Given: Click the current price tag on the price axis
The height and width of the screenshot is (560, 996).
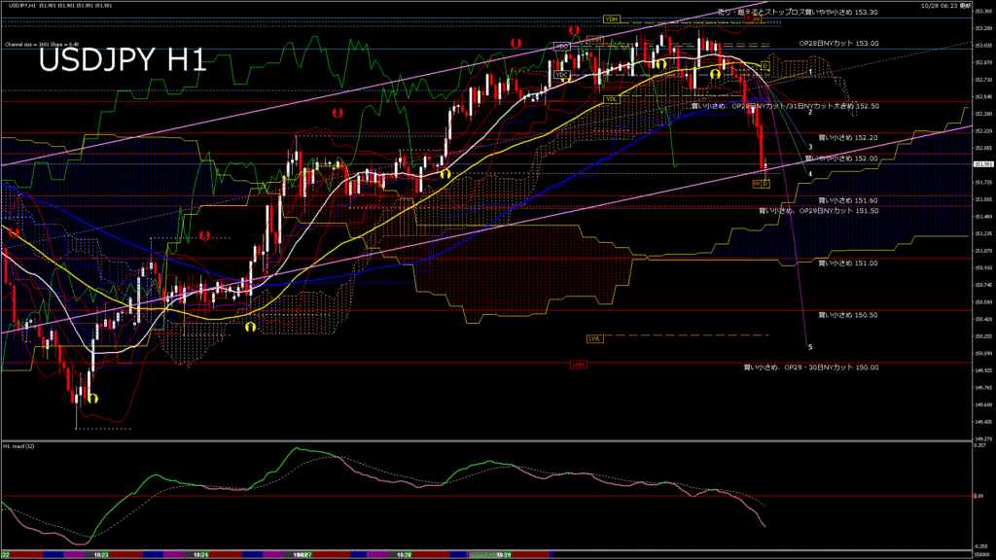Looking at the screenshot, I should [x=982, y=164].
